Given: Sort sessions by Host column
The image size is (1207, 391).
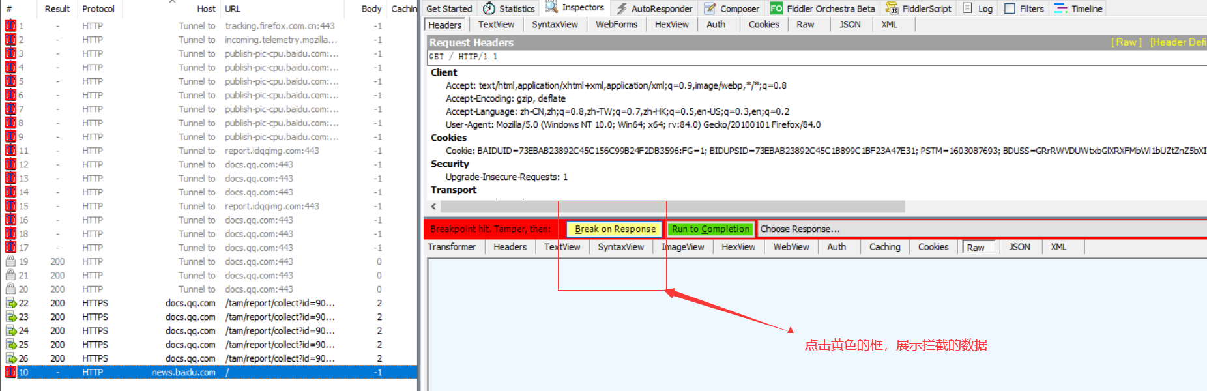Looking at the screenshot, I should pos(172,8).
